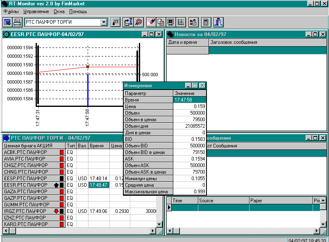Open the chart graph toolbar icon
329x242 pixels.
click(181, 22)
